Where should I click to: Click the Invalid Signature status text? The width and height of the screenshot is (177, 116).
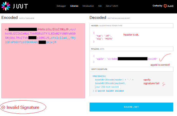(23, 107)
